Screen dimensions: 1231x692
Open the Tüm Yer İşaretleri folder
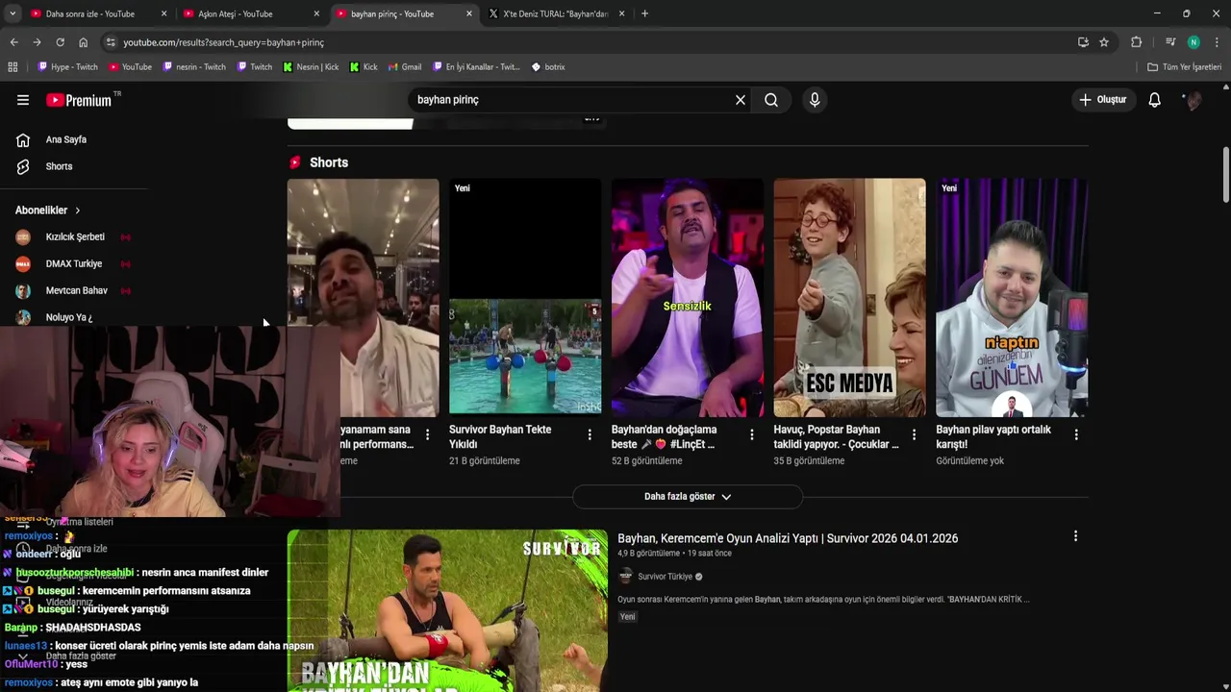[x=1184, y=67]
